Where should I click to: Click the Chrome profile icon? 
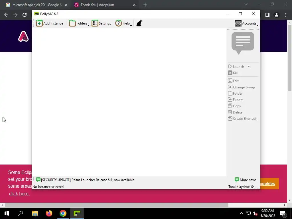[x=277, y=15]
